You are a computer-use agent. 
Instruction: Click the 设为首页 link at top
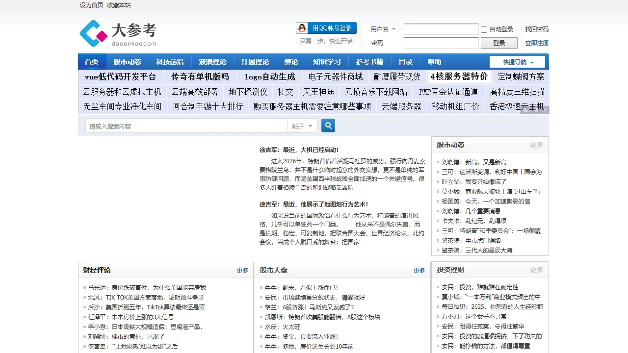coord(91,5)
